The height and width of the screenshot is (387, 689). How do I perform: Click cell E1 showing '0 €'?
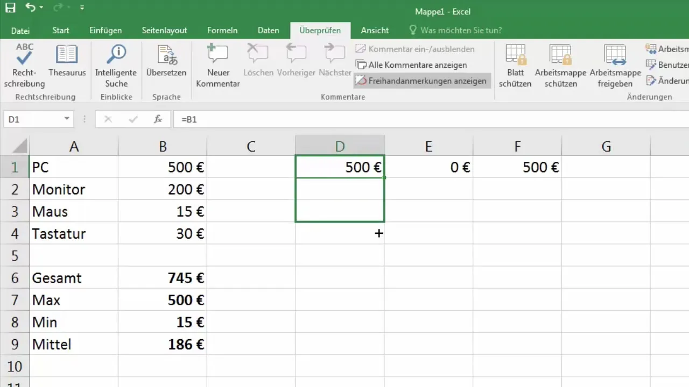point(429,167)
